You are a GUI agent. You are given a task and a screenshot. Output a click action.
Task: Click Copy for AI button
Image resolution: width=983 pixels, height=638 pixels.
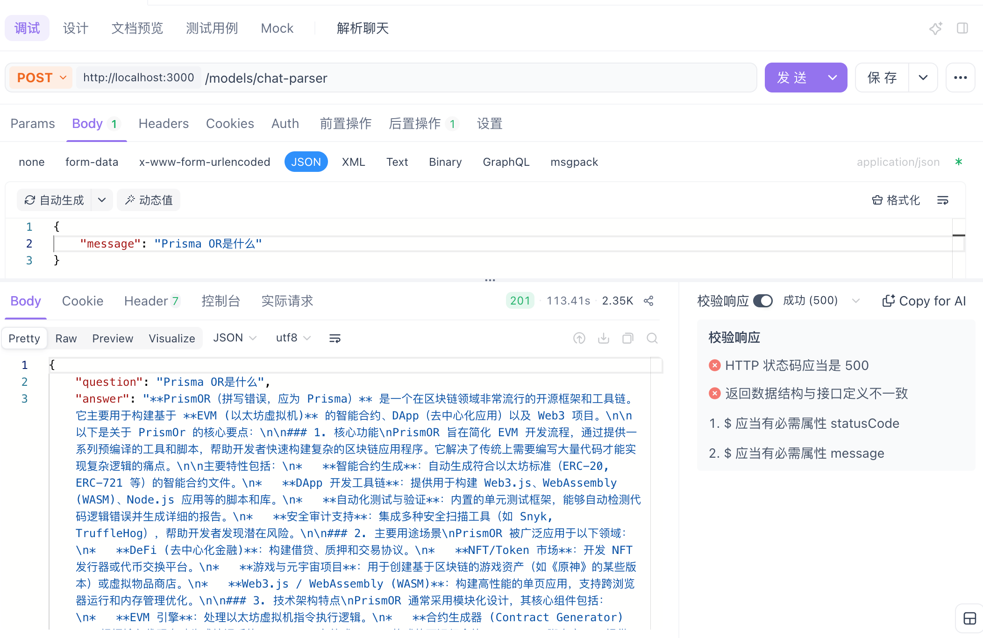pyautogui.click(x=924, y=301)
